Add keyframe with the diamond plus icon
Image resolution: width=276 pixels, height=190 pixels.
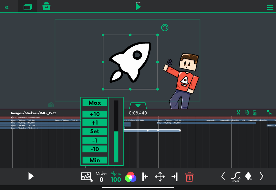249,176
